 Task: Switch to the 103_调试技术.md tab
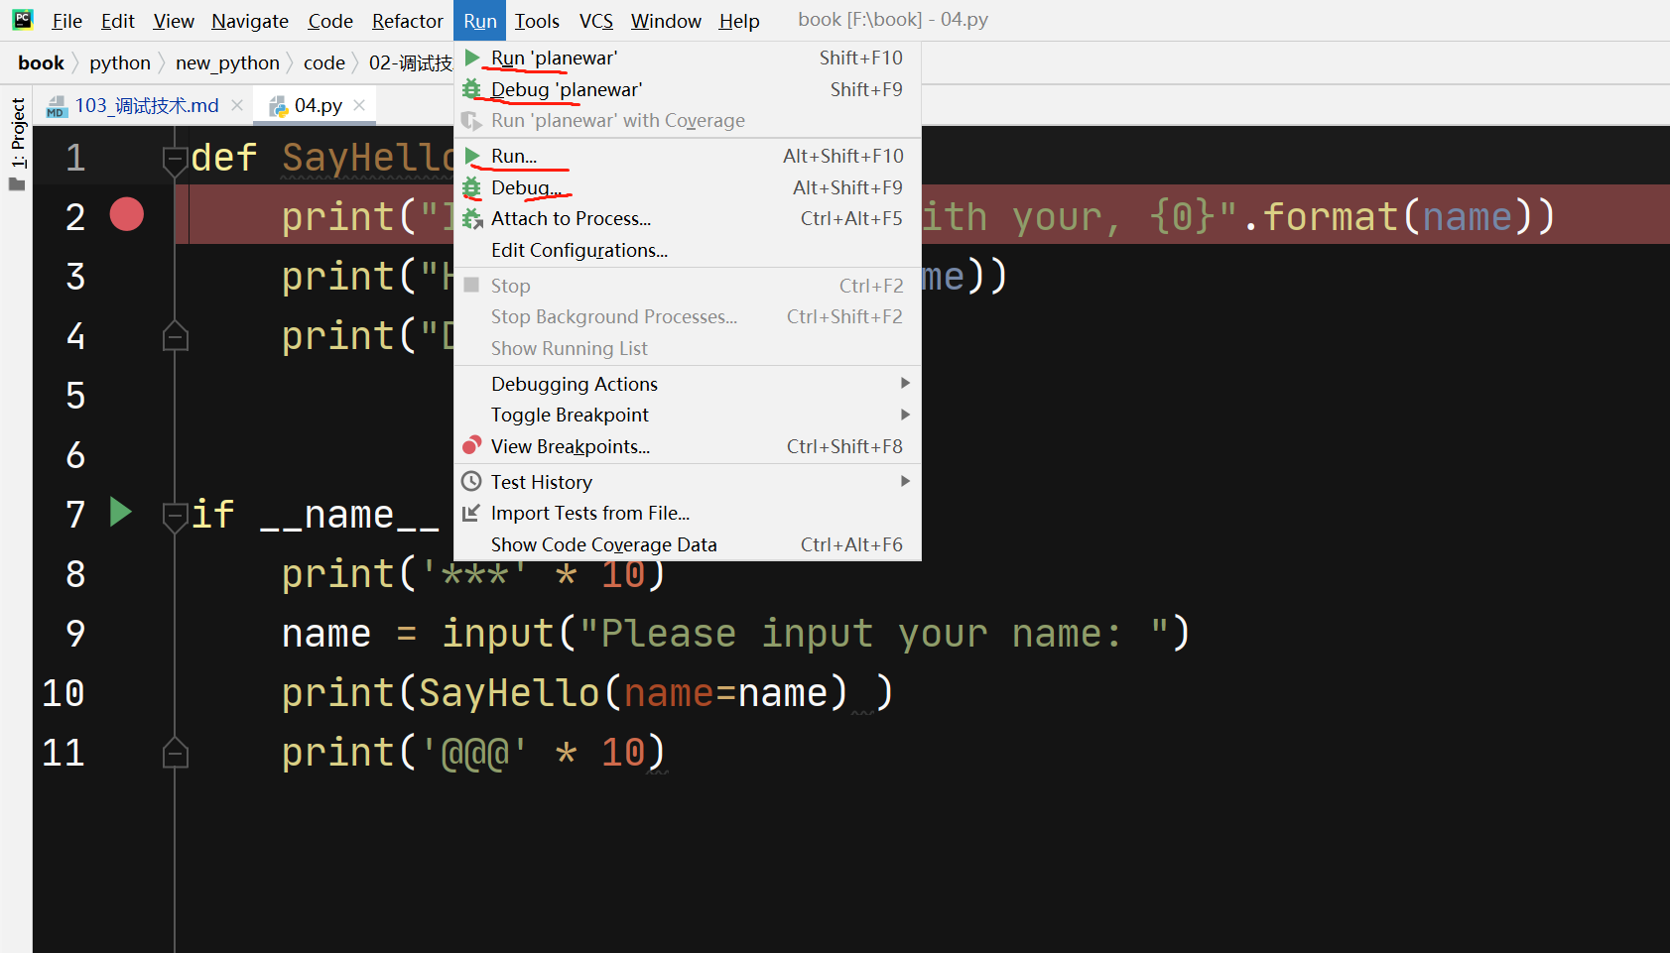[x=146, y=105]
